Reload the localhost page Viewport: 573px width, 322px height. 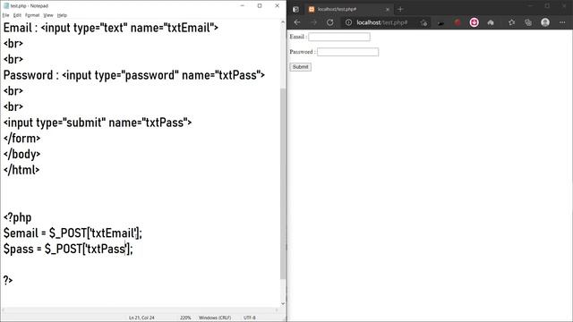click(x=330, y=22)
